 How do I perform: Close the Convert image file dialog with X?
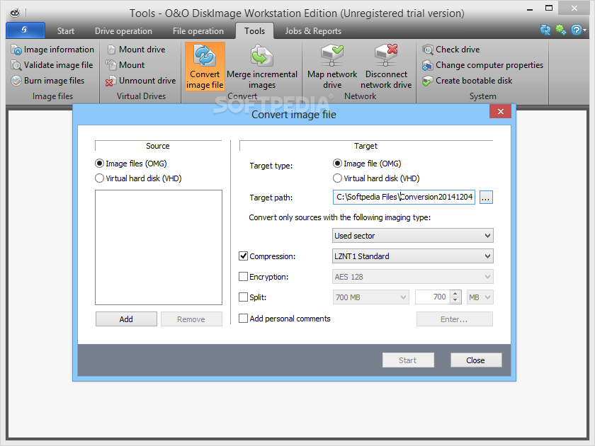click(x=500, y=112)
